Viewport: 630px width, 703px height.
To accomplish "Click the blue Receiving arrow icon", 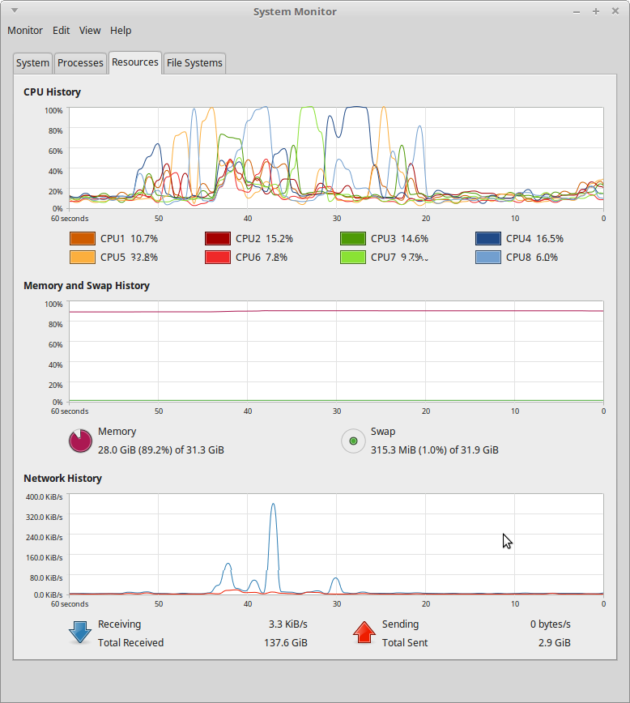I will [x=80, y=633].
